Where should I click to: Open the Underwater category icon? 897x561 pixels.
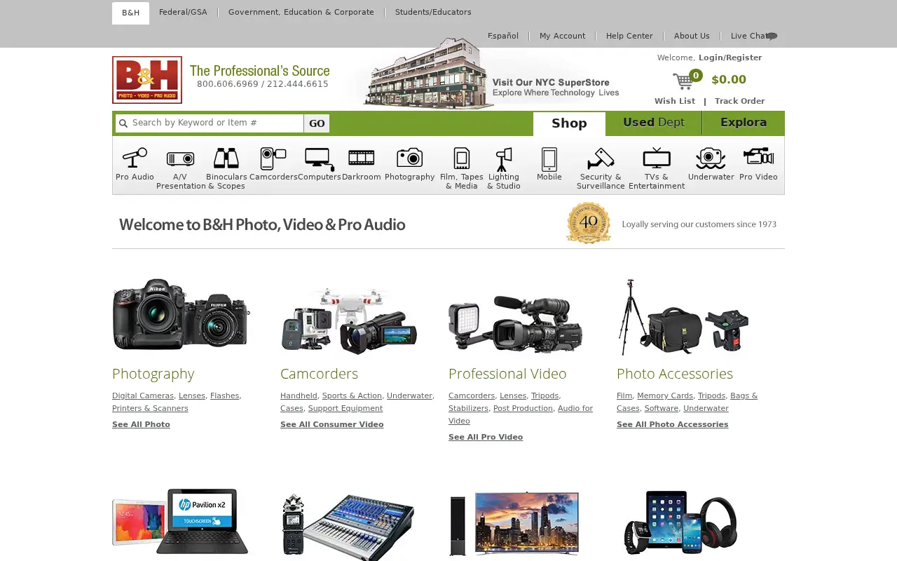click(x=711, y=158)
